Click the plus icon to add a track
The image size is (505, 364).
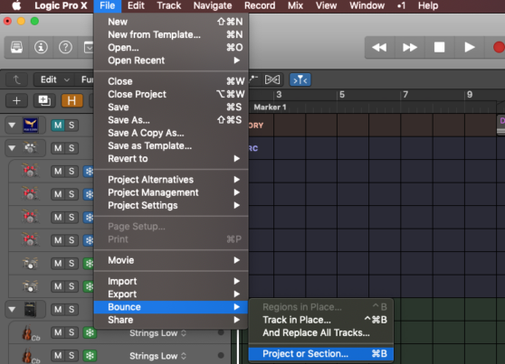point(17,100)
